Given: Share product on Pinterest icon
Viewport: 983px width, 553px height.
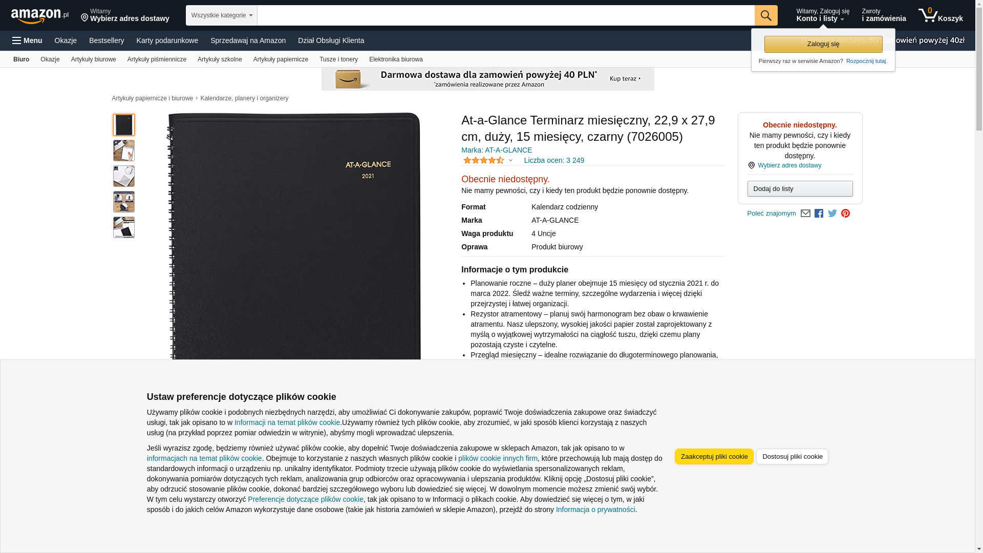Looking at the screenshot, I should (846, 214).
